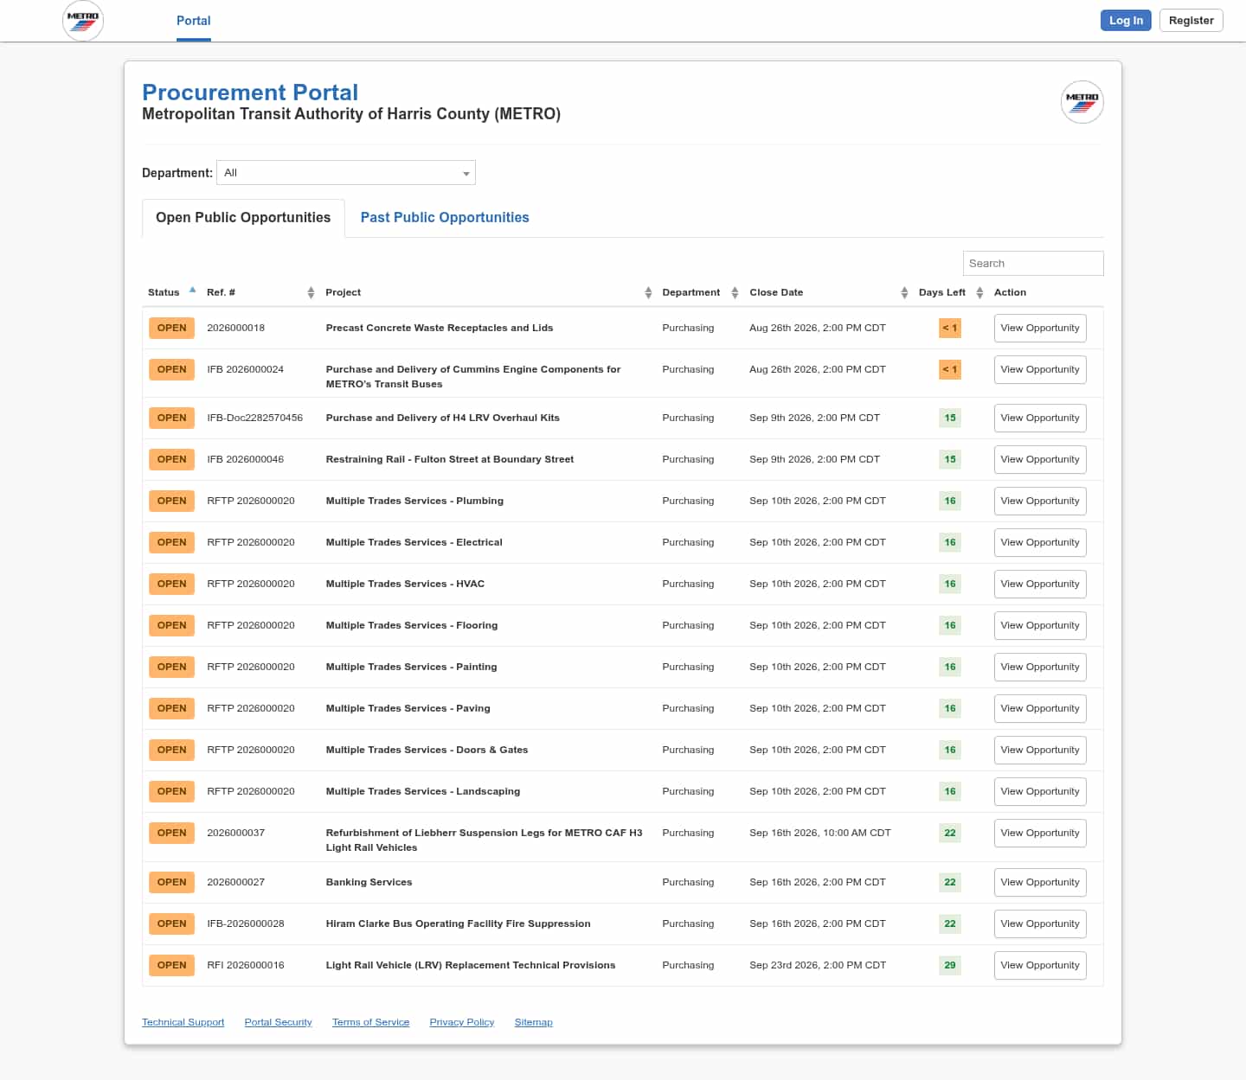View Opportunity for Multiple Trades Services - Electrical
The width and height of the screenshot is (1246, 1080).
1040,543
